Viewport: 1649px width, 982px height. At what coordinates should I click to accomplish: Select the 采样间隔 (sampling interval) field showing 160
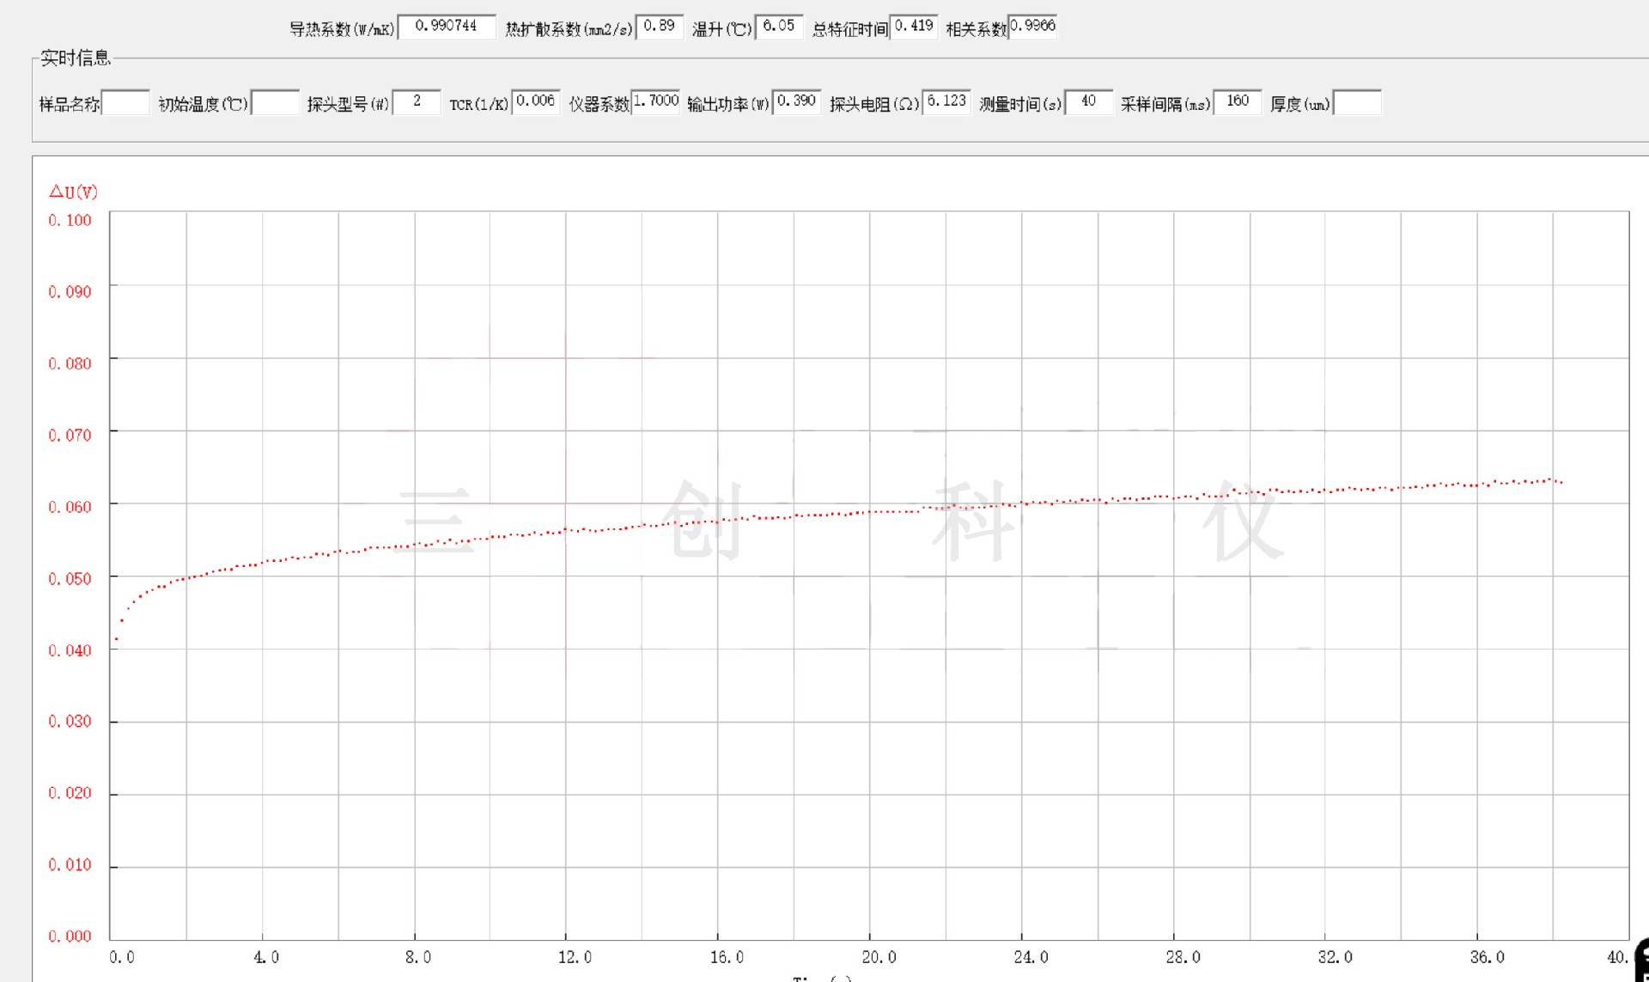pos(1238,101)
